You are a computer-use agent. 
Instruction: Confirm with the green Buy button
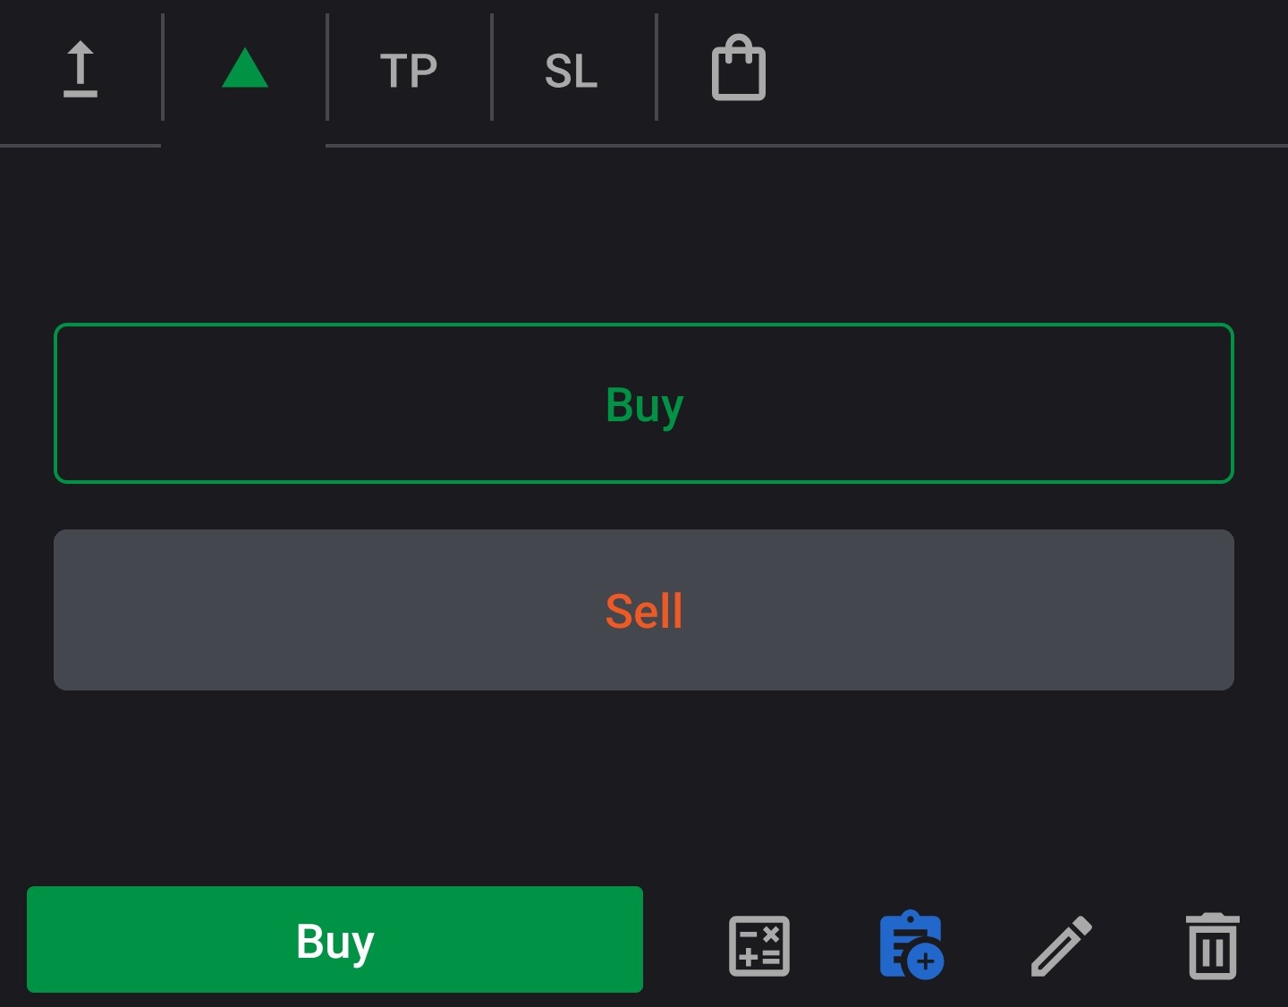[335, 940]
